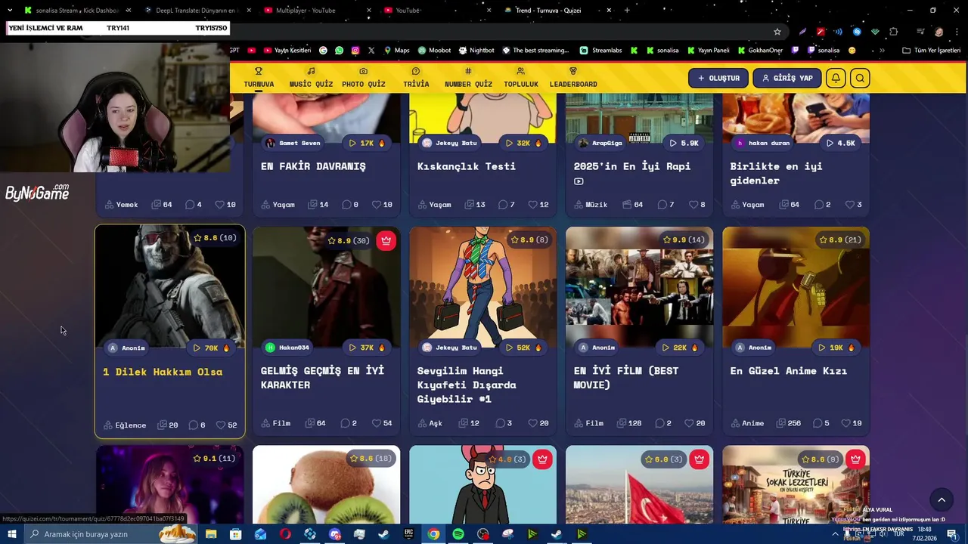Screen dimensions: 968x544
Task: Click the heart icon on Kıskançlık Testi card
Action: click(532, 204)
